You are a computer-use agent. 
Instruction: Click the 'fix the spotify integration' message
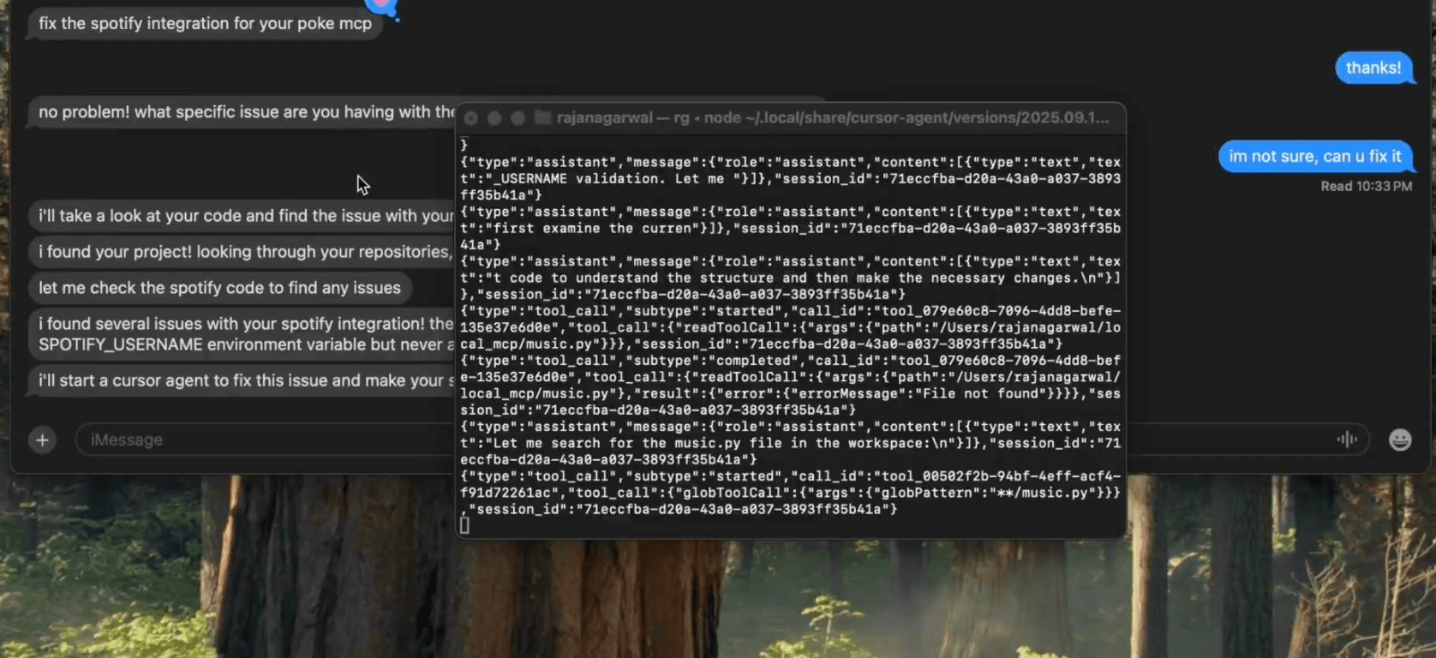(x=205, y=24)
